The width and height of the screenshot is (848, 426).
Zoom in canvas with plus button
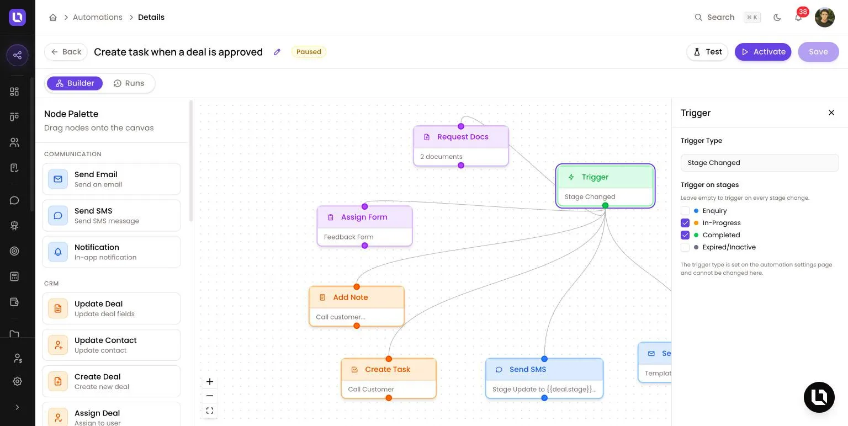210,381
